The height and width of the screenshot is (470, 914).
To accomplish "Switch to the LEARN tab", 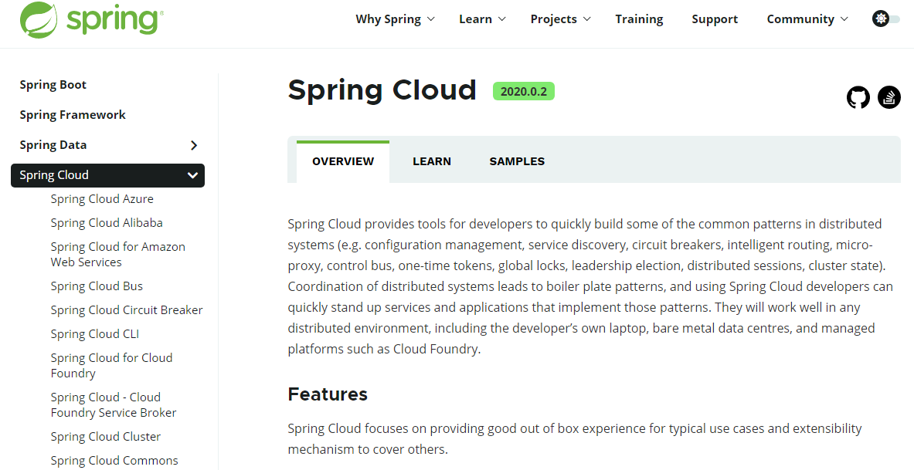I will point(431,161).
